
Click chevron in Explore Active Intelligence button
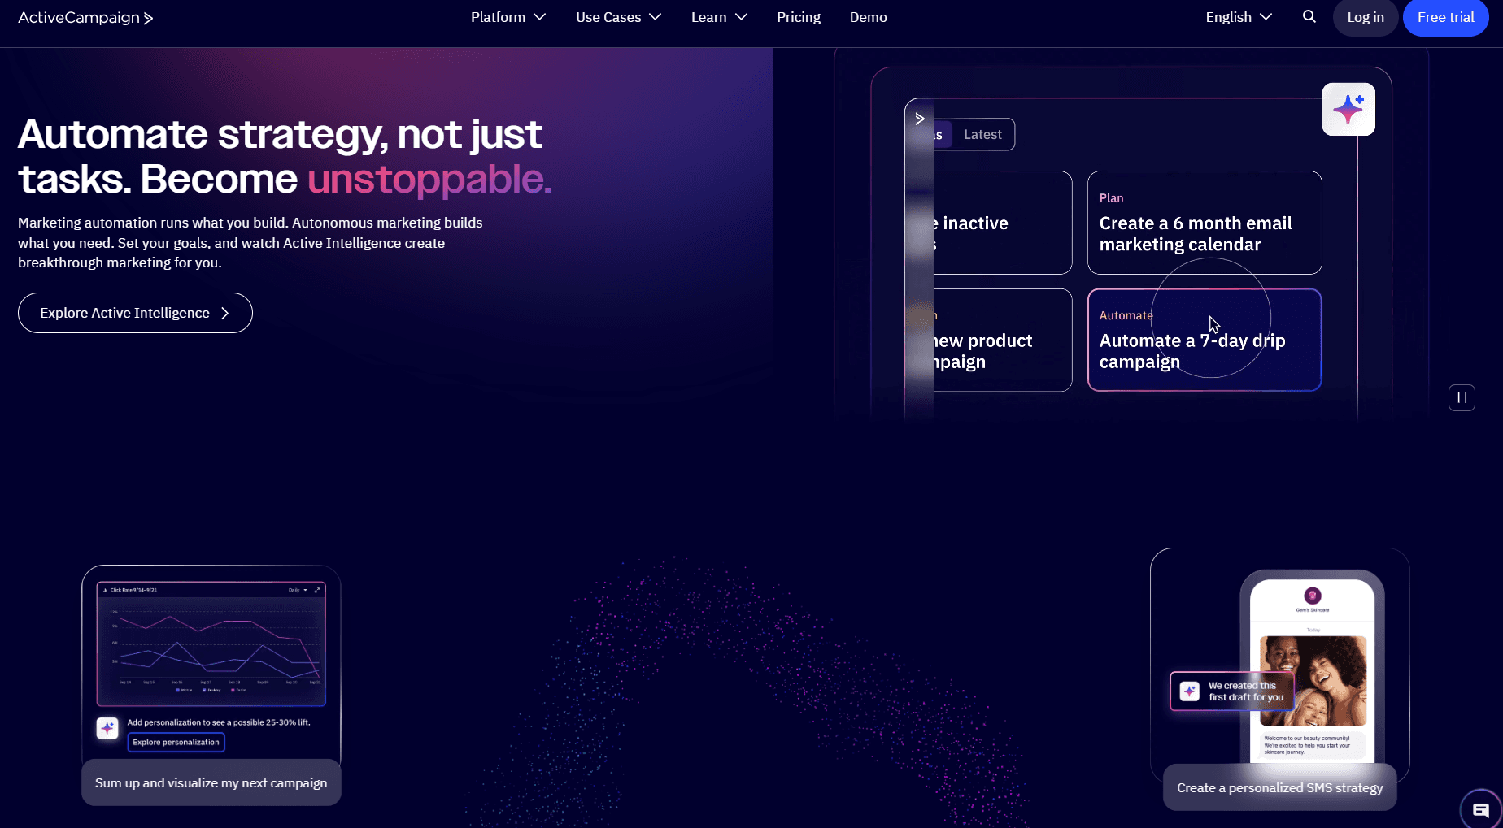[x=225, y=313]
